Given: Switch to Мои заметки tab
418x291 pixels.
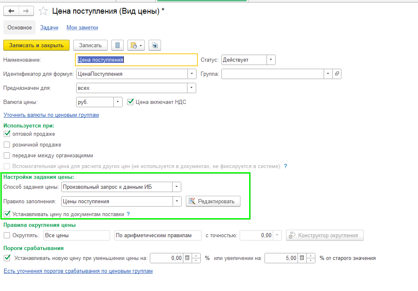Looking at the screenshot, I should [x=82, y=27].
